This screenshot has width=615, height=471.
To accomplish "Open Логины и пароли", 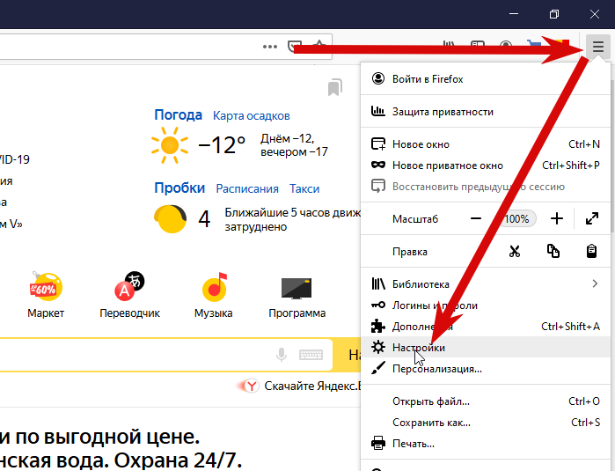I will tap(486, 305).
